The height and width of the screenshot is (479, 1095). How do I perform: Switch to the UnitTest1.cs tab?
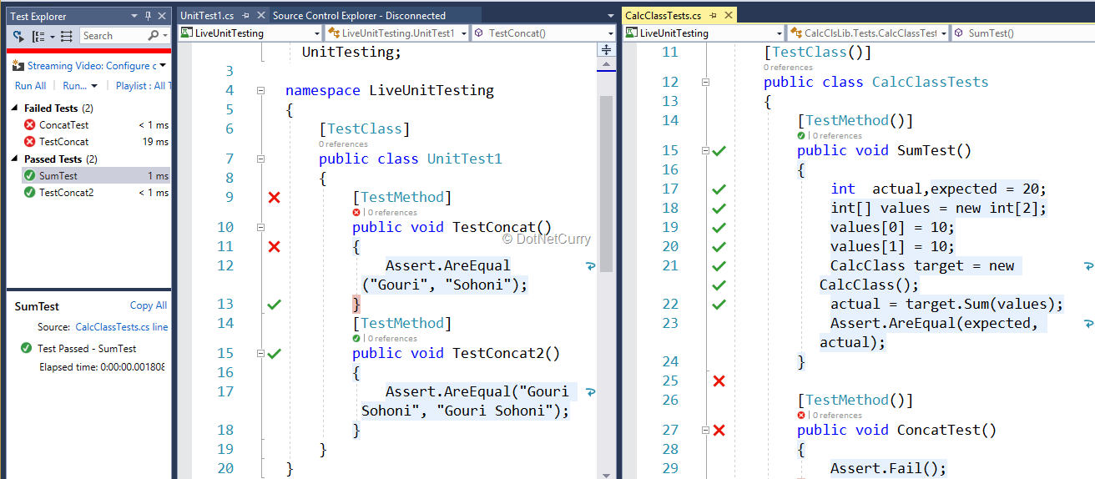tap(207, 16)
